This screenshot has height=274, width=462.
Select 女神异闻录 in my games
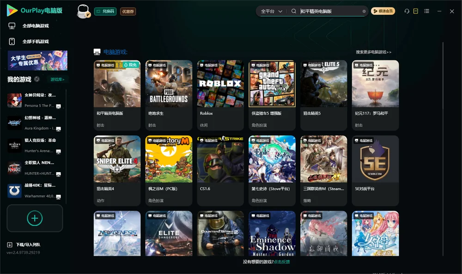click(35, 100)
